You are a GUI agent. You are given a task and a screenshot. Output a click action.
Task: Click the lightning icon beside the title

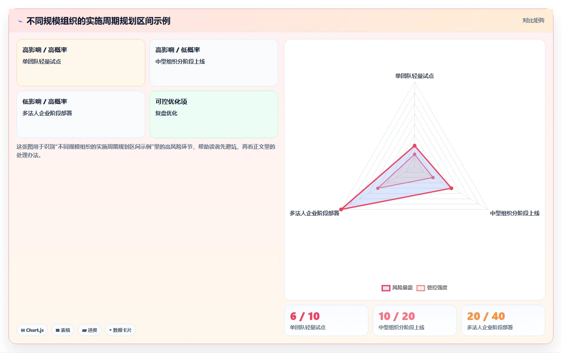20,21
